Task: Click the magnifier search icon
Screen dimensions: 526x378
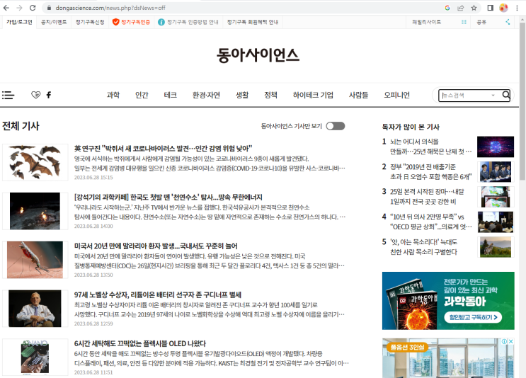Action: click(x=506, y=95)
